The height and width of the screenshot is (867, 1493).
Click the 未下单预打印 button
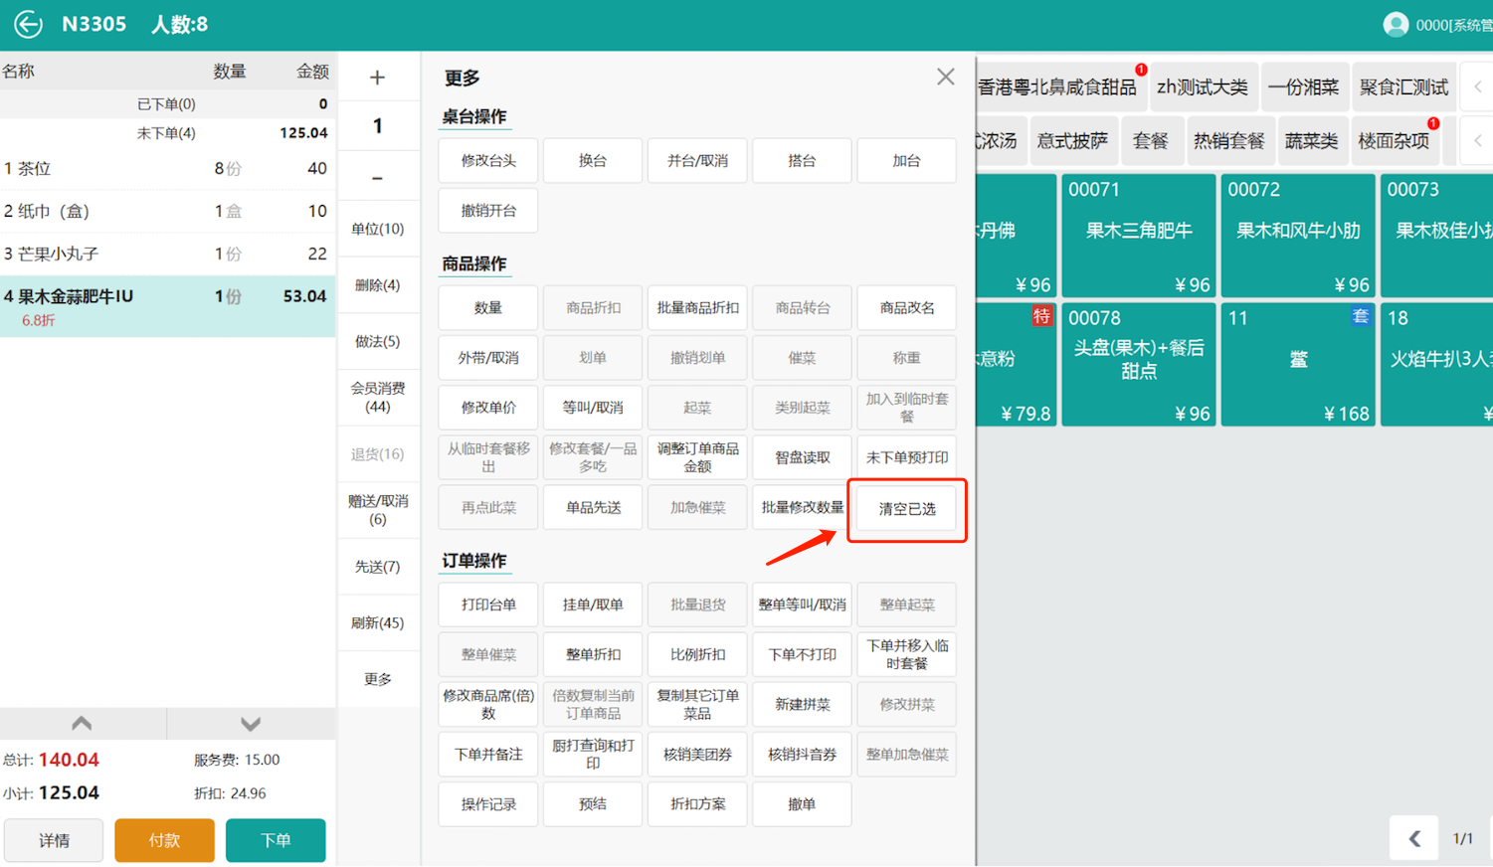pos(906,457)
